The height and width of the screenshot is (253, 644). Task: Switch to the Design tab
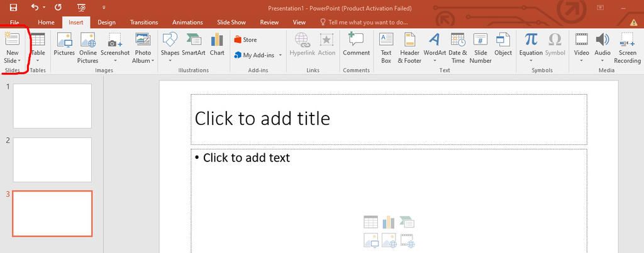pyautogui.click(x=106, y=22)
